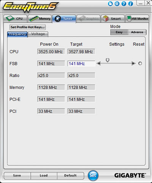152x183 pixels.
Task: Switch mode to Advance
Action: (x=137, y=32)
